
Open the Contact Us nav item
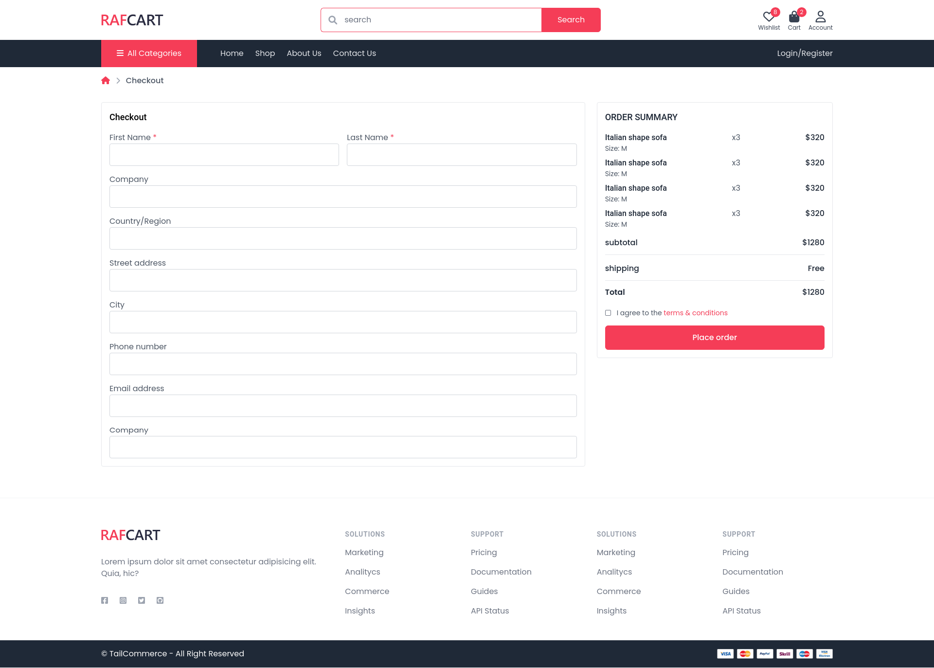tap(355, 54)
